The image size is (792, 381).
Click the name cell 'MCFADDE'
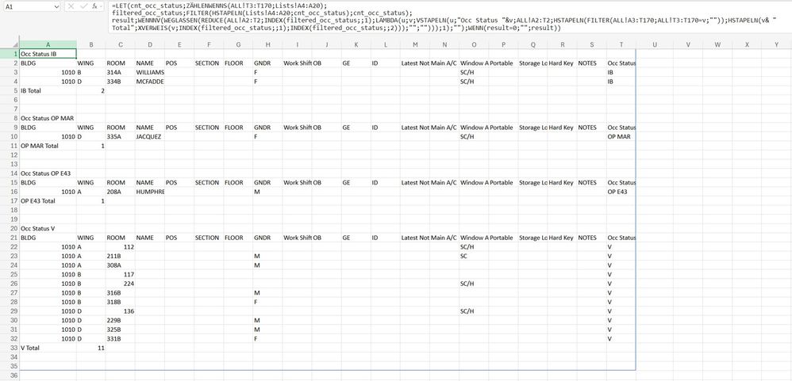[x=149, y=82]
